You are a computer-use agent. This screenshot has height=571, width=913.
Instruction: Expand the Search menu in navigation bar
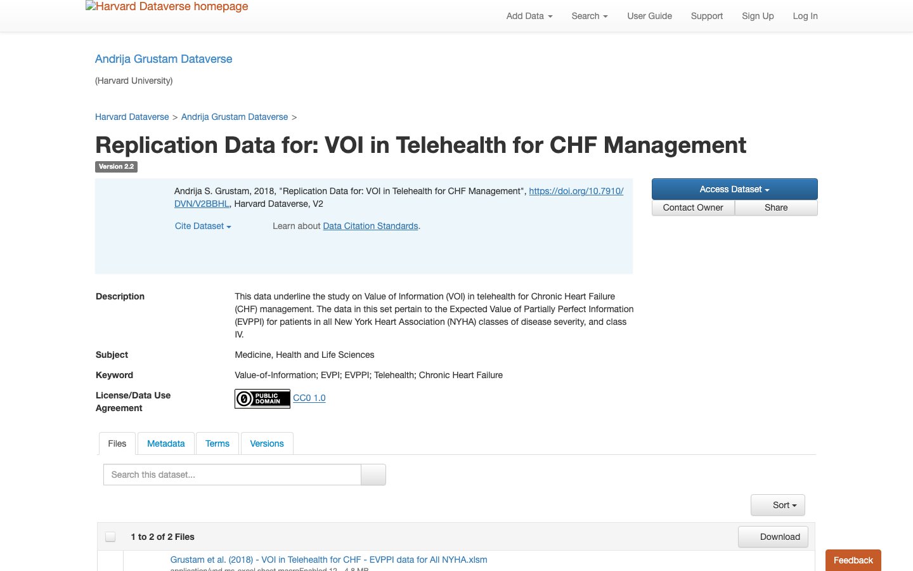[590, 16]
